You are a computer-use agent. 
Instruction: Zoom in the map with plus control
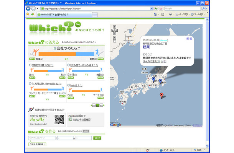point(114,37)
